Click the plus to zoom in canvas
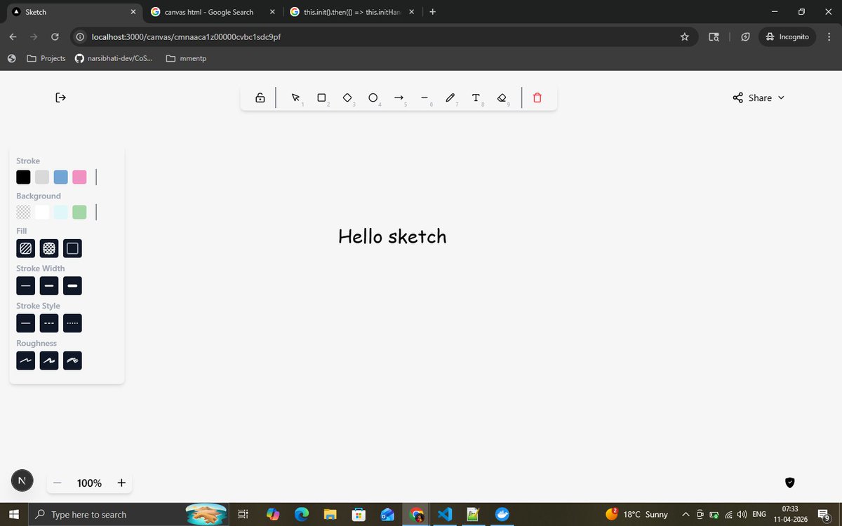Screen dimensions: 842x526 tap(121, 483)
